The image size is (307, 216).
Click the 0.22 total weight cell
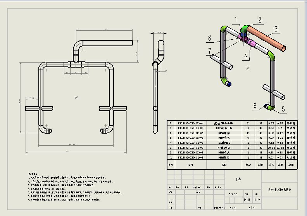(x=280, y=133)
